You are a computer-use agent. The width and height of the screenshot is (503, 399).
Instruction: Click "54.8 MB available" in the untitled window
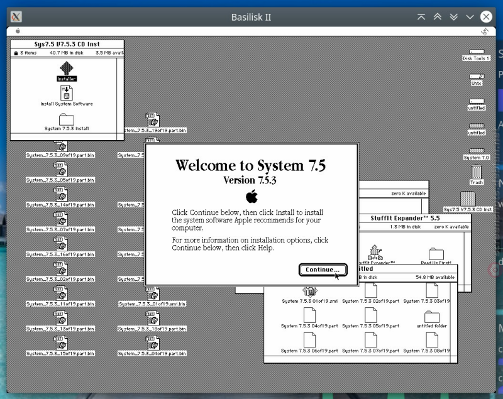(435, 277)
